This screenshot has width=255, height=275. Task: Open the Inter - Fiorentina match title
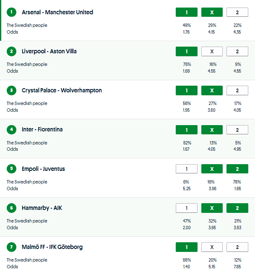pyautogui.click(x=42, y=129)
